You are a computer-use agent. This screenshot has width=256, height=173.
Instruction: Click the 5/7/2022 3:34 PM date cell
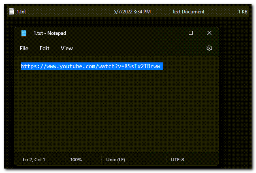[132, 12]
